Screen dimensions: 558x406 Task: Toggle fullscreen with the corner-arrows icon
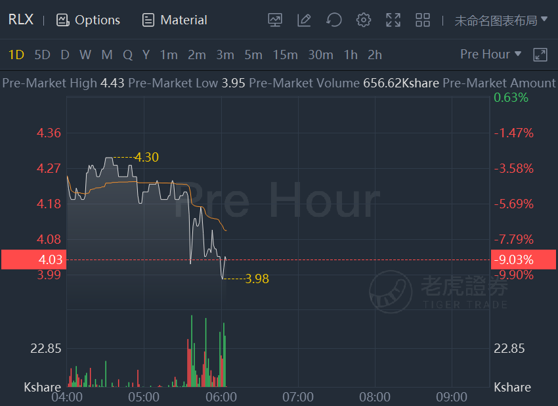[393, 20]
